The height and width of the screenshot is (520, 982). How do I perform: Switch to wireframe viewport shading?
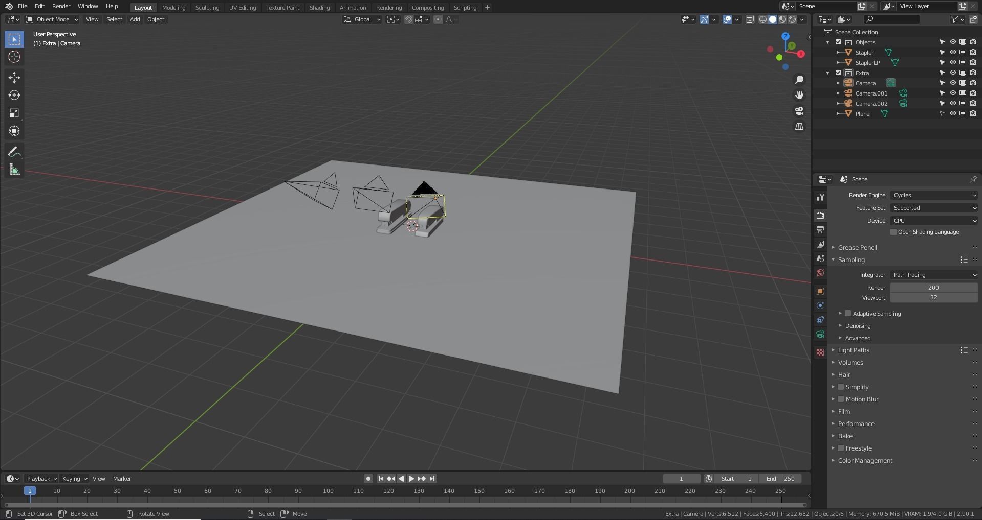pyautogui.click(x=763, y=19)
